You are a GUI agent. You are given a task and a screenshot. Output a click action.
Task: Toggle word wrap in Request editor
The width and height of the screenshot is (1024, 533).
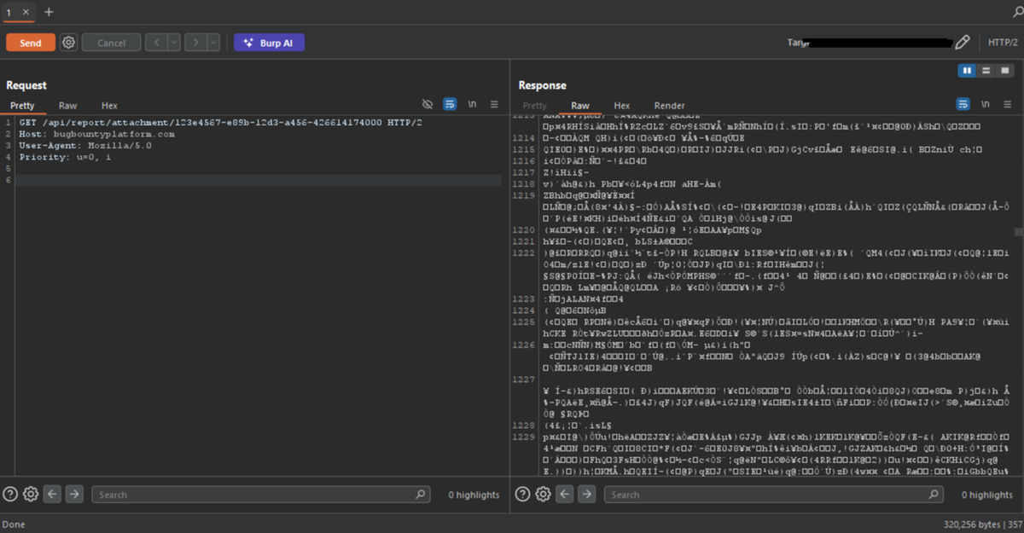450,104
